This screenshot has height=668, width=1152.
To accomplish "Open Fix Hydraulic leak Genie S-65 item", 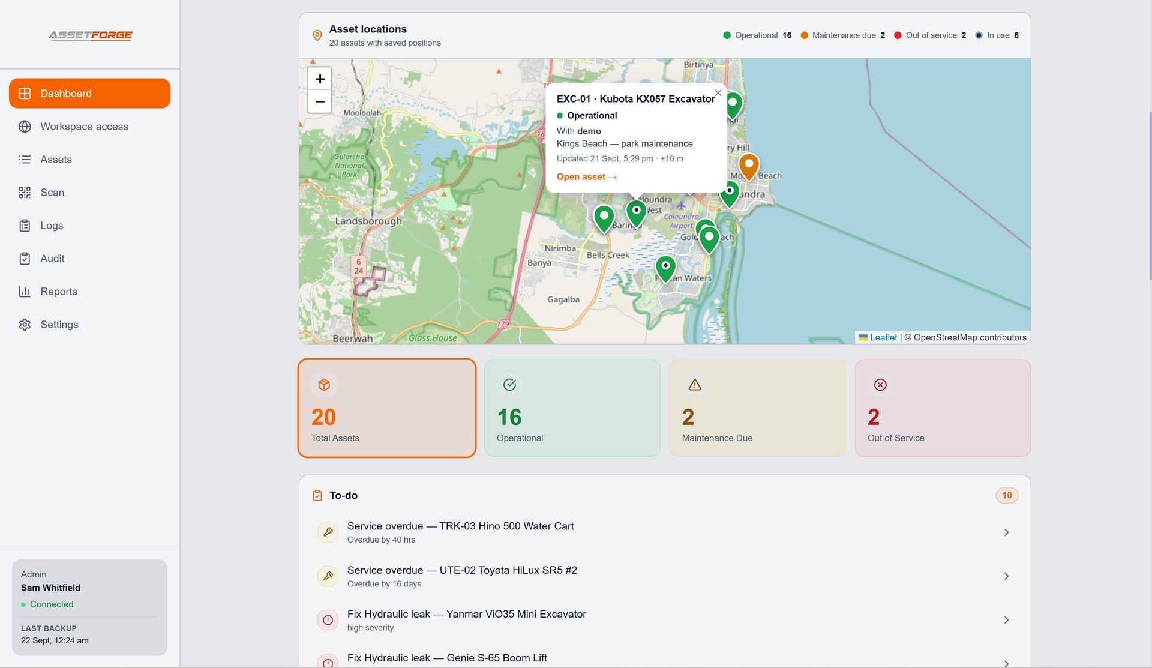I will tap(664, 658).
